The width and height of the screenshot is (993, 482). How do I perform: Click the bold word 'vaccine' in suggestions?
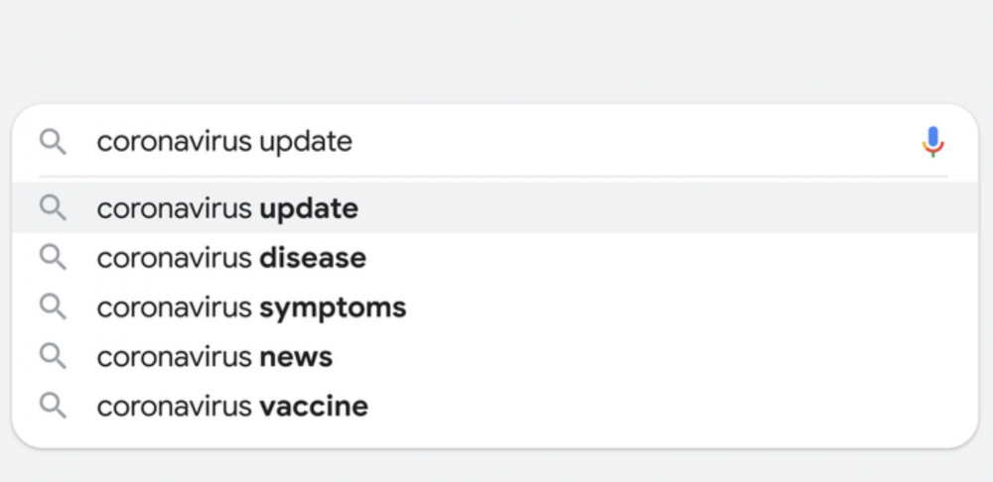point(314,406)
